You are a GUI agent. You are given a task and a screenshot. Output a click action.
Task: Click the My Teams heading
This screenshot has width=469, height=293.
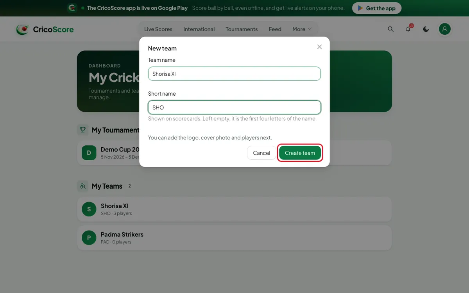coord(107,186)
